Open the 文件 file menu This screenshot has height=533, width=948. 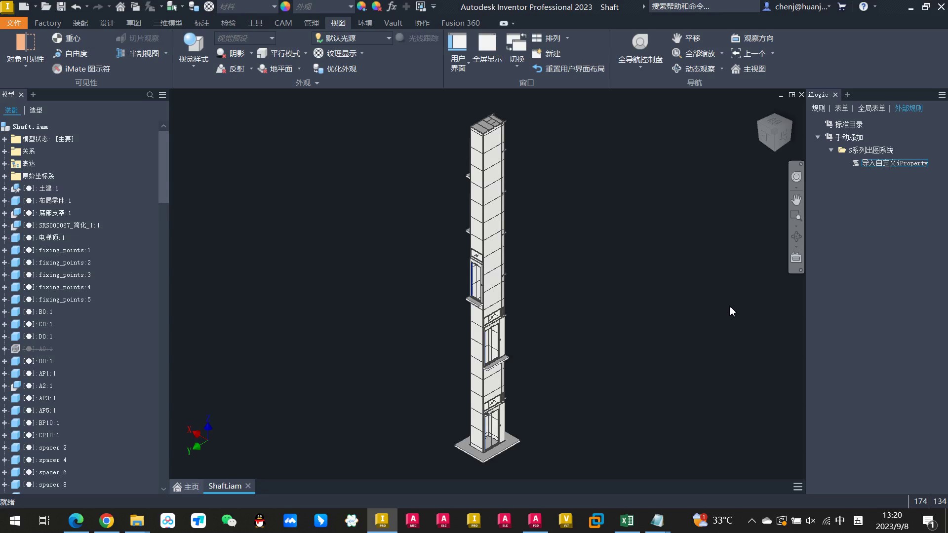pos(14,23)
